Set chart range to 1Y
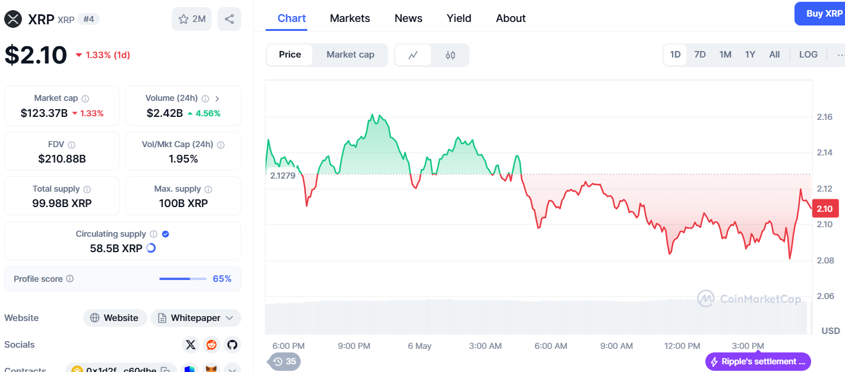This screenshot has height=372, width=845. click(x=751, y=55)
